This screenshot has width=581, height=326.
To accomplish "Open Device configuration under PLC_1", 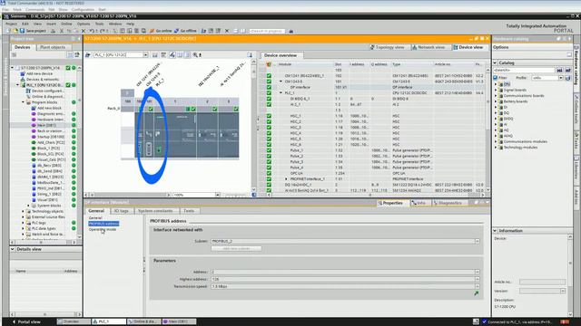I will pyautogui.click(x=44, y=91).
